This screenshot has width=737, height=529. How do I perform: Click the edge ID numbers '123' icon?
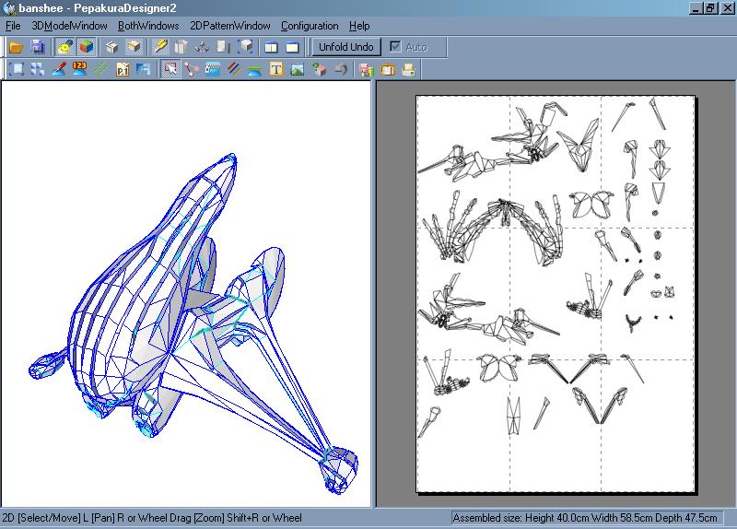click(x=80, y=69)
